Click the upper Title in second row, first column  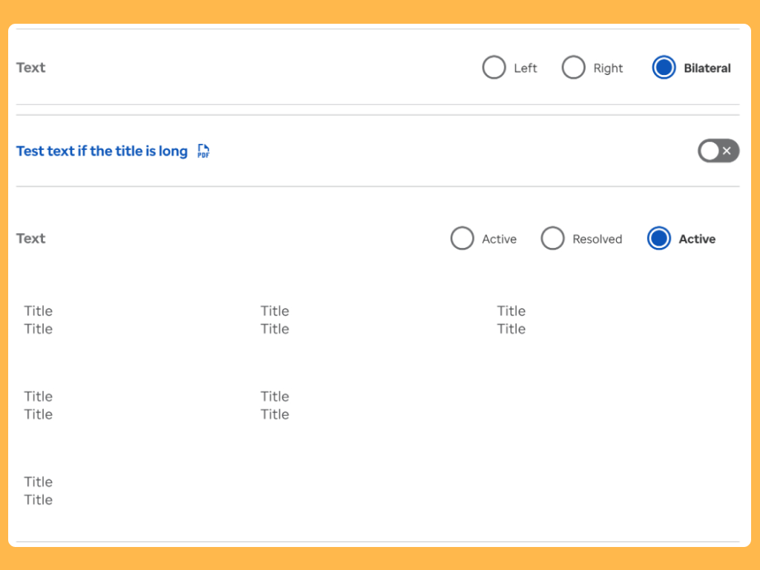[x=39, y=396]
